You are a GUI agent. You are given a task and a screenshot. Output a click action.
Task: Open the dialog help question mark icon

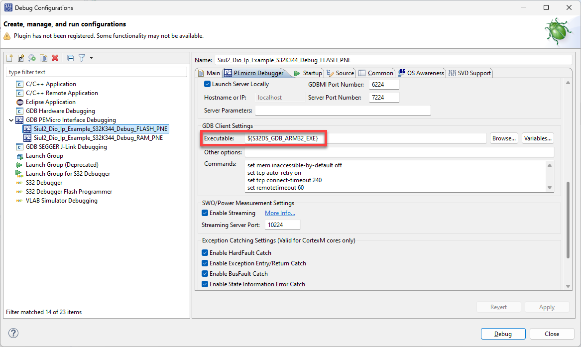click(14, 333)
